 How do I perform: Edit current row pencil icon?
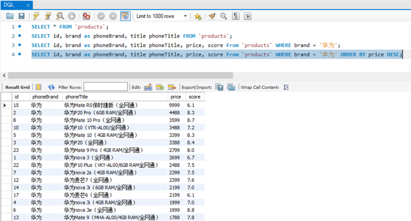click(x=148, y=87)
